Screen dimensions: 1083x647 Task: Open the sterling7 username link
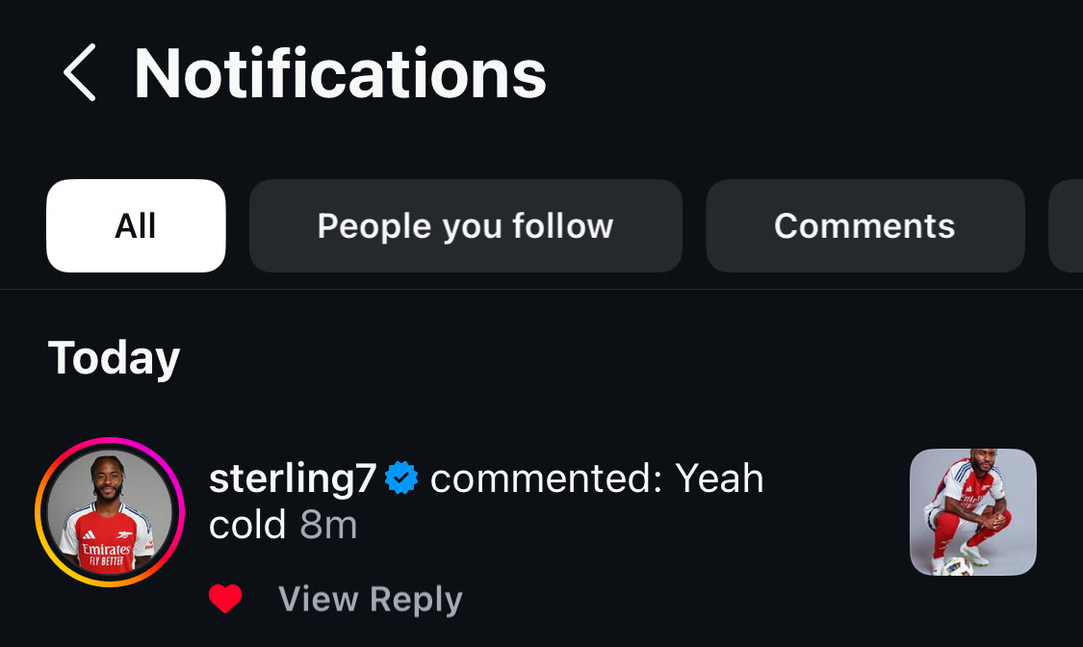(x=292, y=479)
